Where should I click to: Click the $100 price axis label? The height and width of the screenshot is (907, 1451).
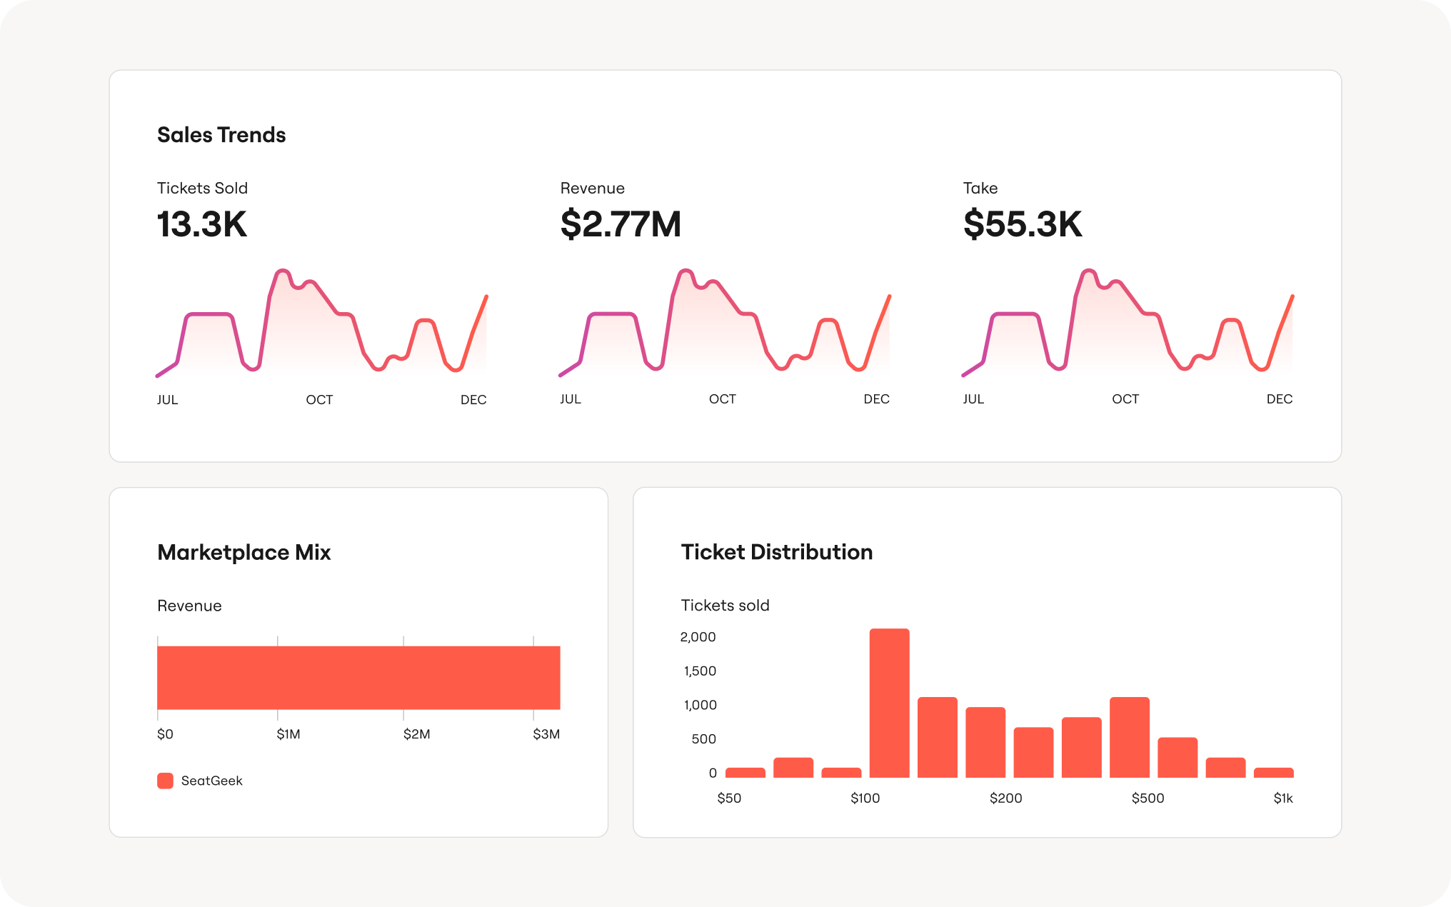click(x=865, y=798)
